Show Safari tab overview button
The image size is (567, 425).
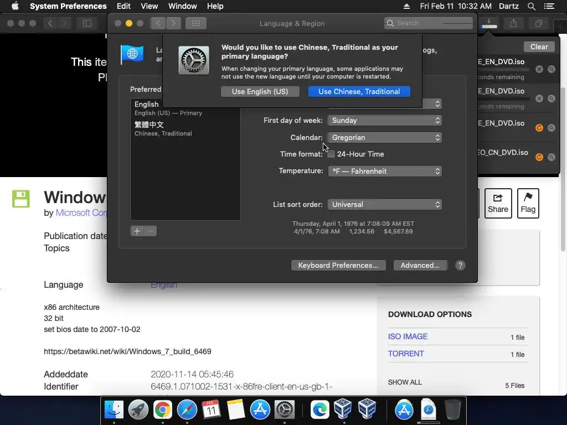pos(538,23)
